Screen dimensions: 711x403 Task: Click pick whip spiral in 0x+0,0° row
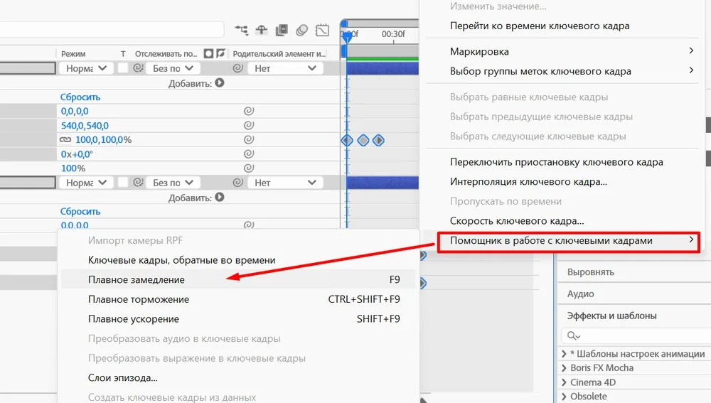[x=248, y=154]
